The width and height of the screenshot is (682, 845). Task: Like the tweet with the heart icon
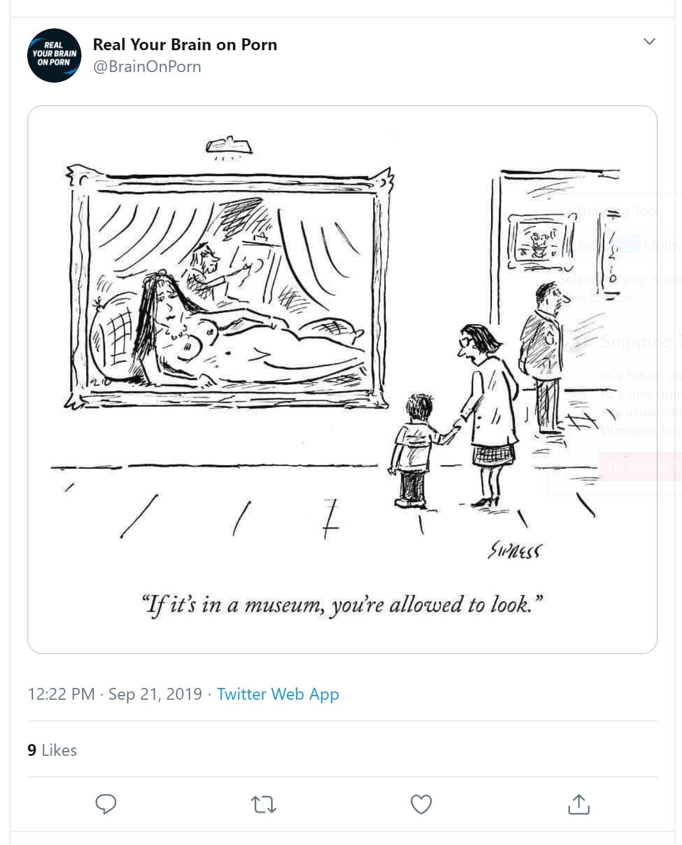[421, 804]
